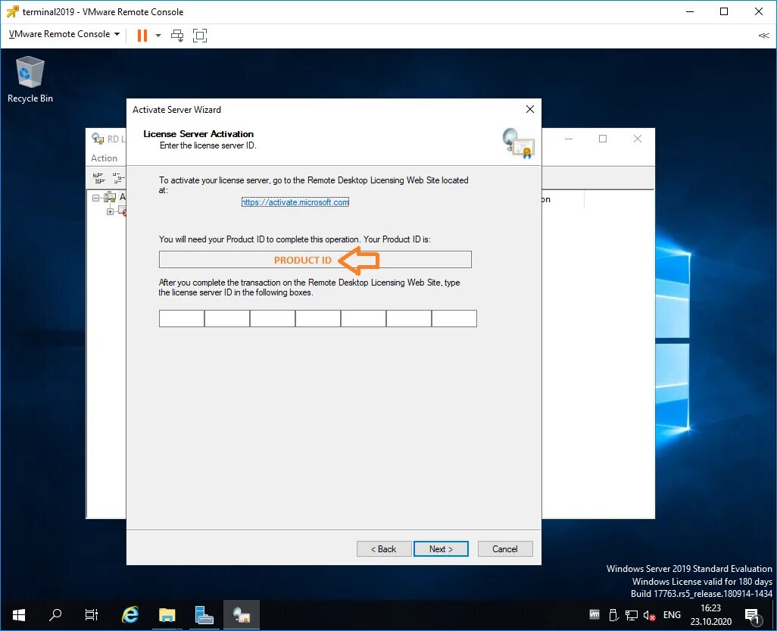Image resolution: width=777 pixels, height=631 pixels.
Task: Open Task View from the taskbar
Action: click(92, 615)
